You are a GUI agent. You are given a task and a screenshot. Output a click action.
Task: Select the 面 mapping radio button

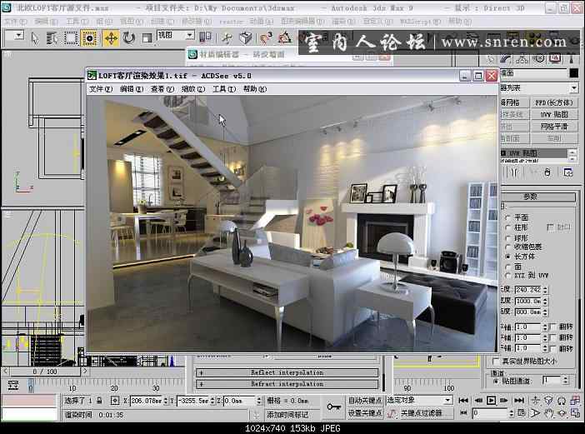click(507, 267)
